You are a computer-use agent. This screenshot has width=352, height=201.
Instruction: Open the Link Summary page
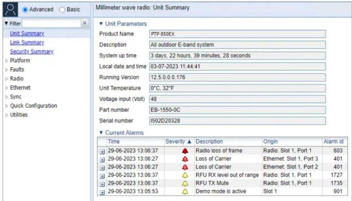click(27, 42)
